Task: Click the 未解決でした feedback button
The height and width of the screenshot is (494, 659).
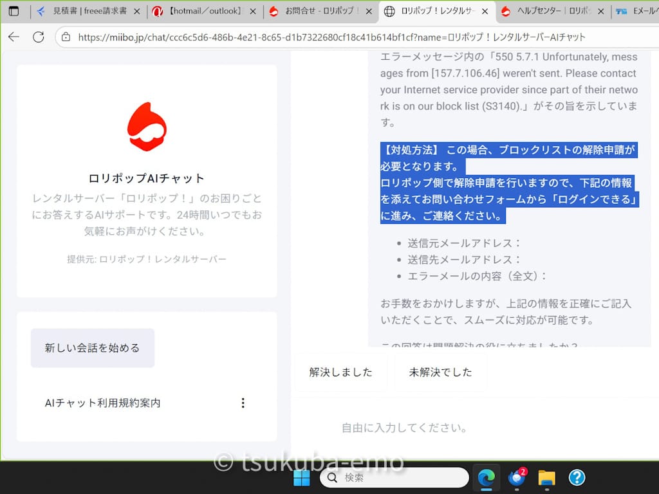Action: click(441, 372)
